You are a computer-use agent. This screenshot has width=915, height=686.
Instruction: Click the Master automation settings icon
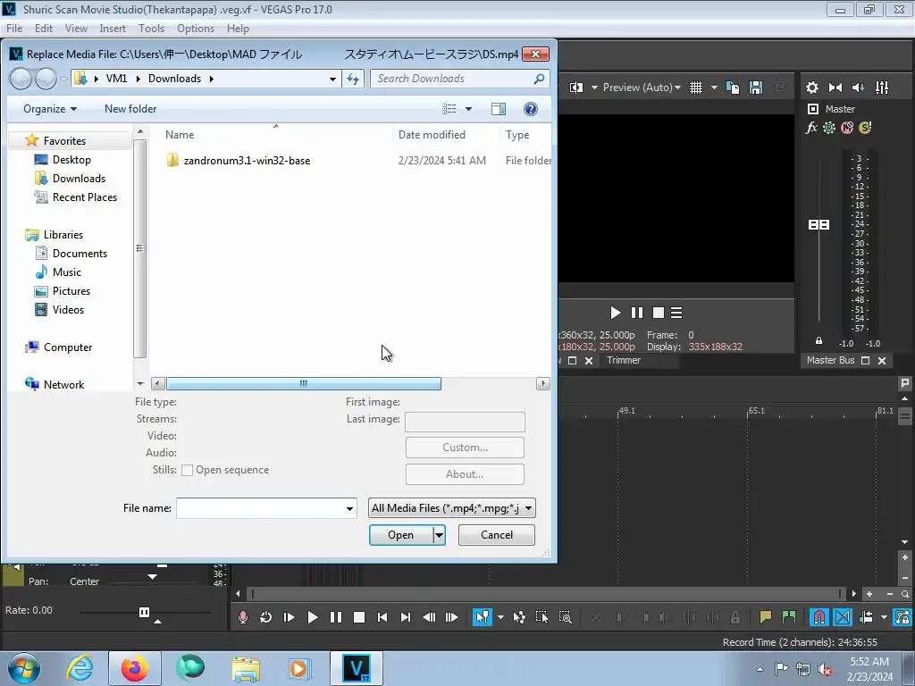[x=828, y=127]
